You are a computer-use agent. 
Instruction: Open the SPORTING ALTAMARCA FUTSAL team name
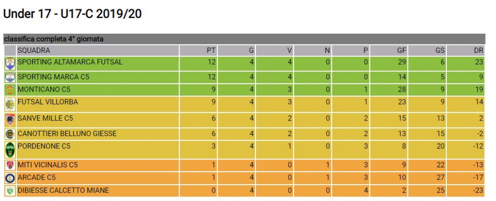pyautogui.click(x=70, y=62)
